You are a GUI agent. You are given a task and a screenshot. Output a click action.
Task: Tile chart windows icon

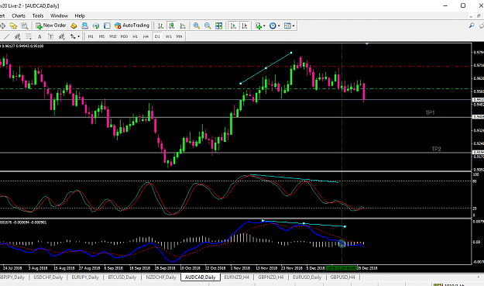pyautogui.click(x=218, y=26)
